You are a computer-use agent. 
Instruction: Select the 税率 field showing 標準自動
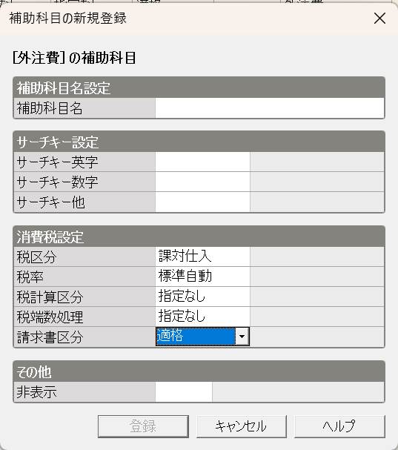point(202,277)
